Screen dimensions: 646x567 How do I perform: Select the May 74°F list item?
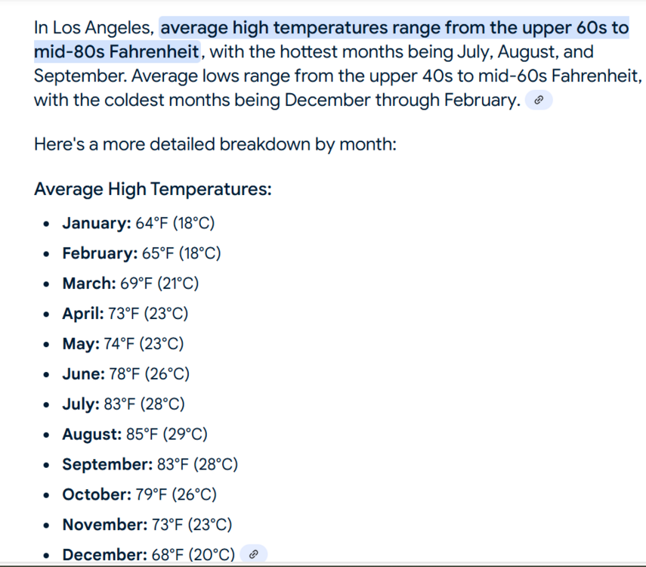click(123, 344)
